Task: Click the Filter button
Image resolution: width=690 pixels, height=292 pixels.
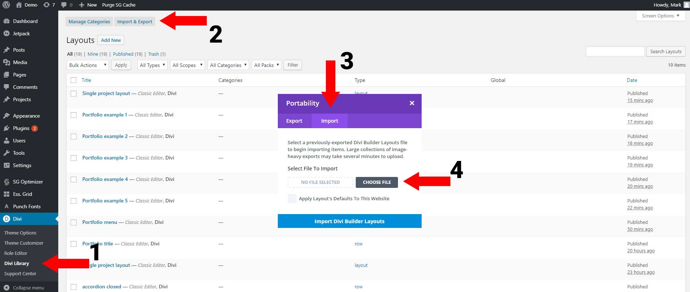Action: coord(293,65)
